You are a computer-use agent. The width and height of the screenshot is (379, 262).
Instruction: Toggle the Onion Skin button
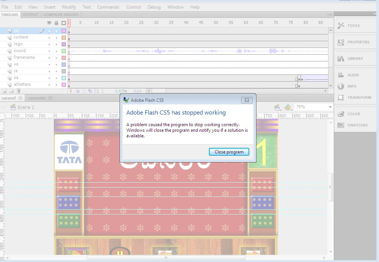[77, 91]
